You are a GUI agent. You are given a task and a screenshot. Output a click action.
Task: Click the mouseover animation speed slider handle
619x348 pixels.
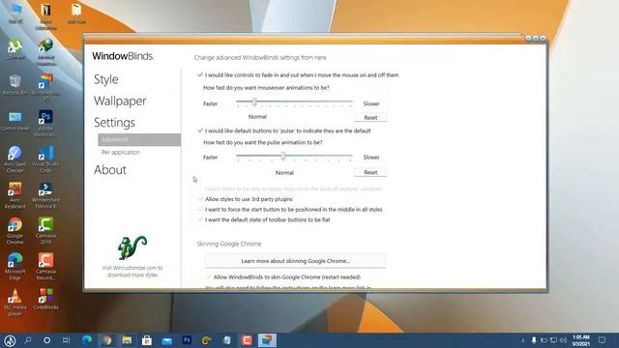pyautogui.click(x=254, y=102)
